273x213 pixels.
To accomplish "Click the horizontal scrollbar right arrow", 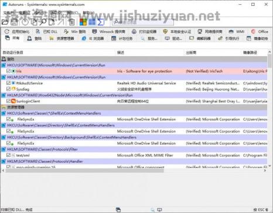I will pos(265,171).
